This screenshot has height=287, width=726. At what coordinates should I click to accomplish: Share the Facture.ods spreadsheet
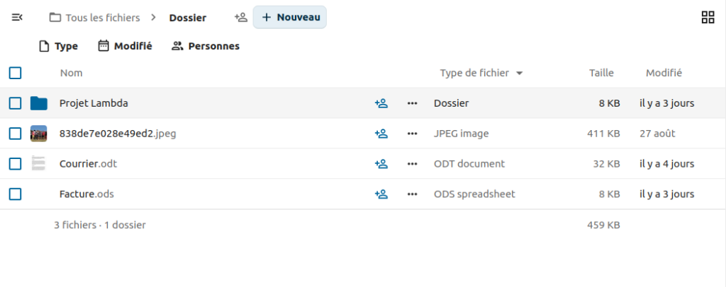381,194
